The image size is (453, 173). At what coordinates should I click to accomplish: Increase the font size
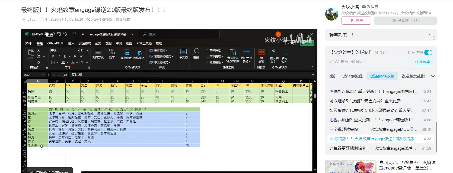click(75, 56)
